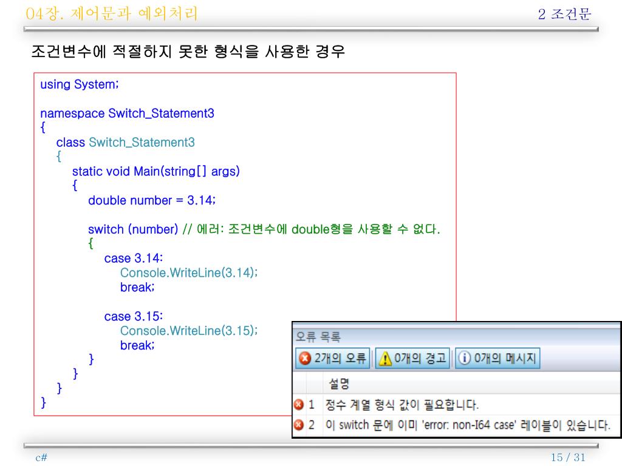This screenshot has width=622, height=466.
Task: Click error number 2 cell
Action: click(312, 425)
